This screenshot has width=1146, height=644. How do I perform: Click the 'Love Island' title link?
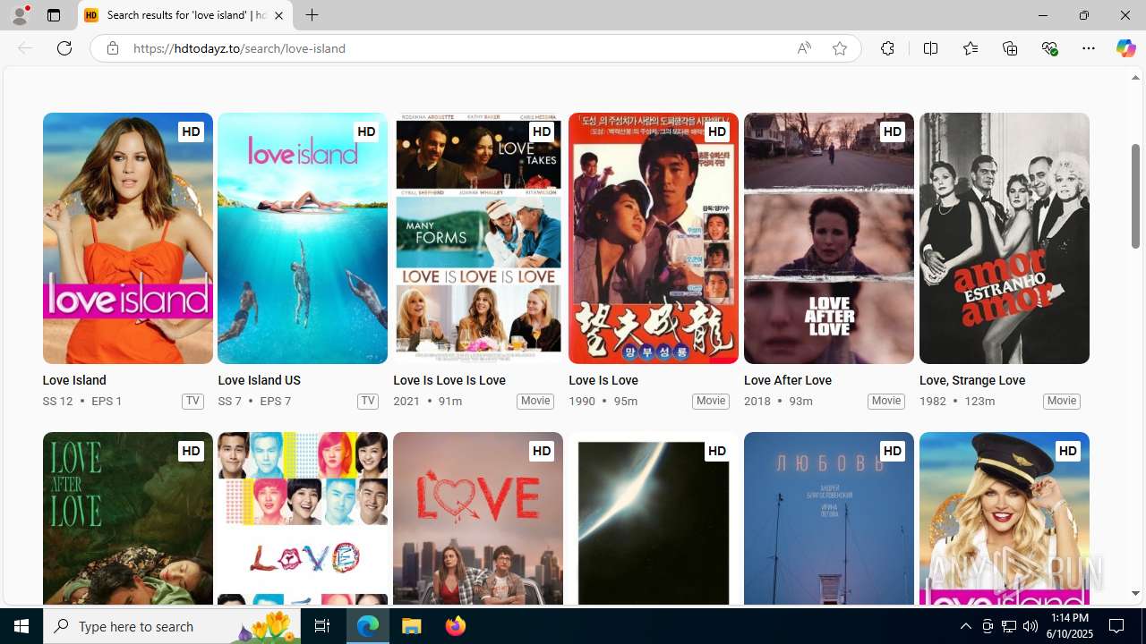pos(74,380)
